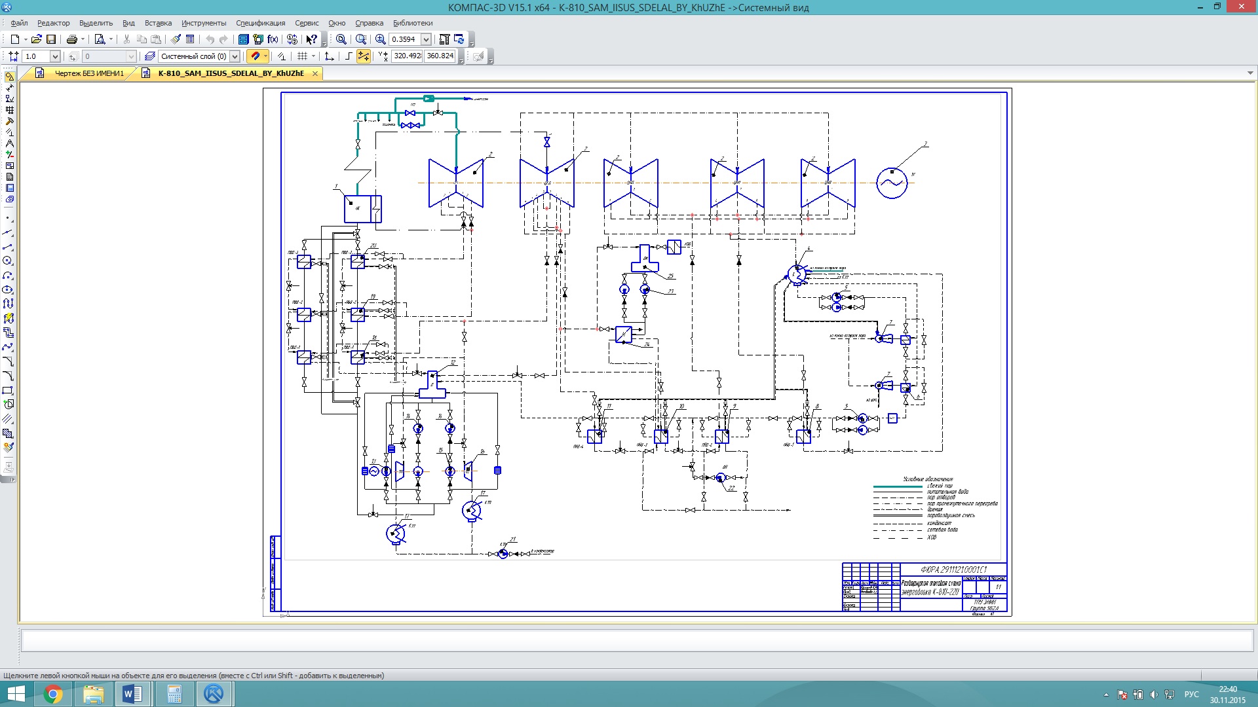Open the Спецификация menu

(x=261, y=23)
